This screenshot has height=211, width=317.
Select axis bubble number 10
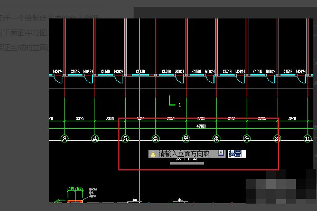(277, 139)
